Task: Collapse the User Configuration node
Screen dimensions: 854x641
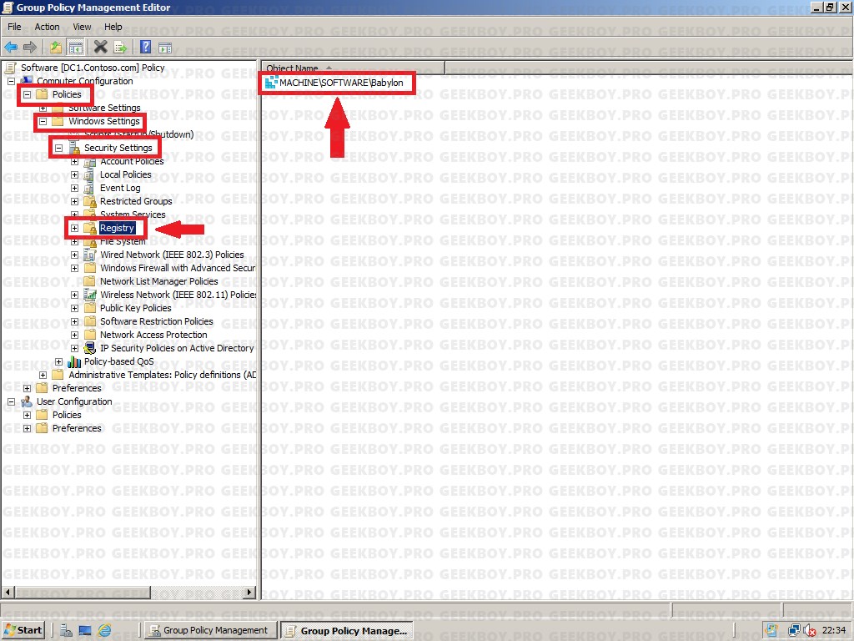Action: 11,401
